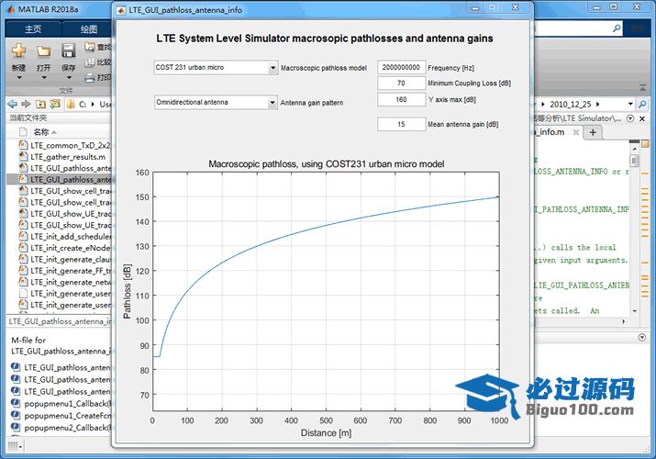Close the _info.m editor tab
Screen dimensions: 656x459
pyautogui.click(x=575, y=132)
